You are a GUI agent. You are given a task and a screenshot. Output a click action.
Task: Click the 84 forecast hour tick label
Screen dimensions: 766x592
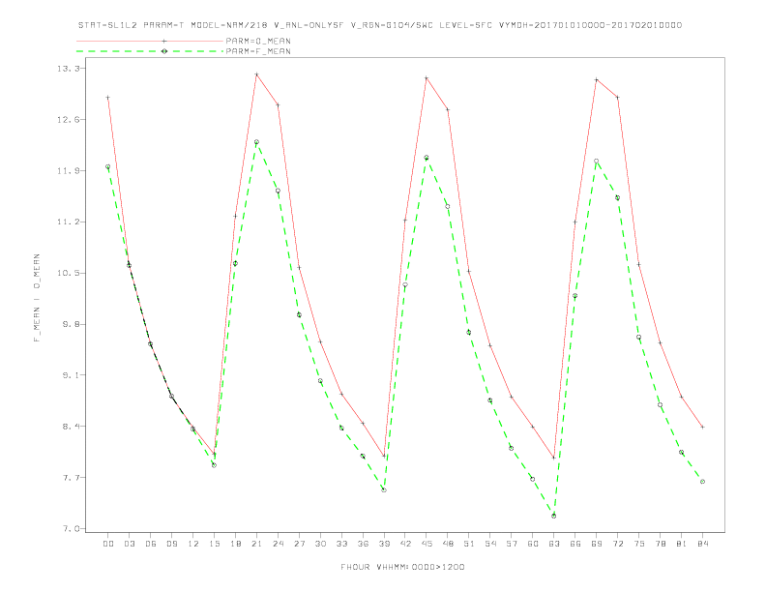tap(703, 544)
